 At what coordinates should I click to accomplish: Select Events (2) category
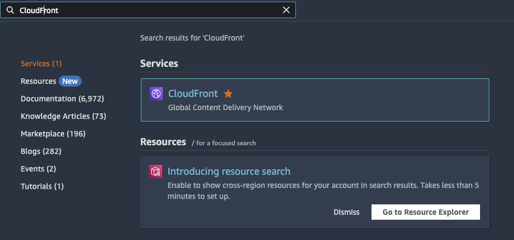click(38, 169)
